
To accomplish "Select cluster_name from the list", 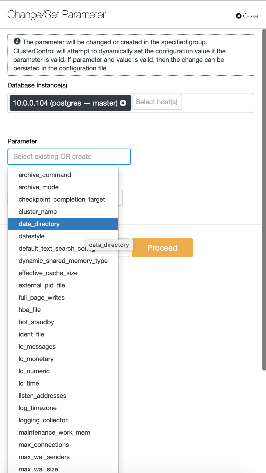I will pyautogui.click(x=38, y=212).
